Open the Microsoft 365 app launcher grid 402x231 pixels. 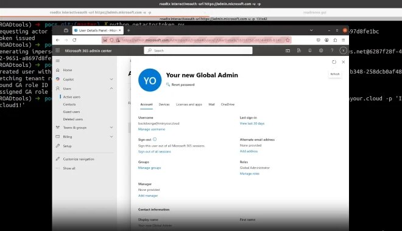pos(58,50)
